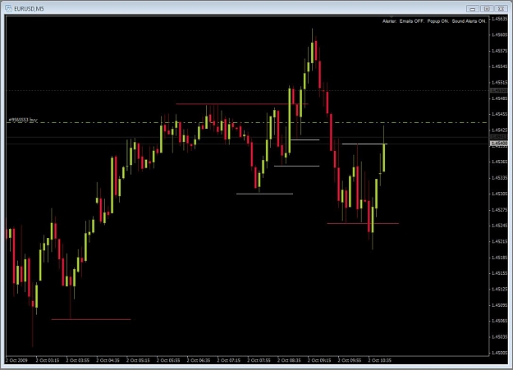This screenshot has height=370, width=513.
Task: Click price label 1.45335 on scale
Action: pyautogui.click(x=500, y=178)
